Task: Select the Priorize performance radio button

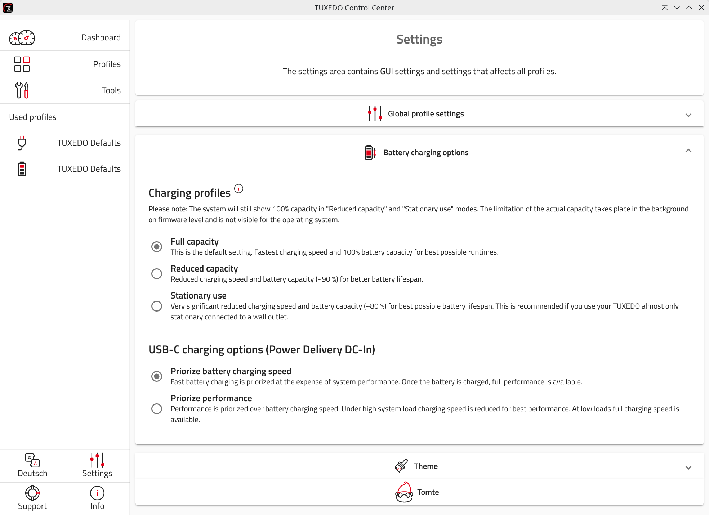Action: tap(157, 409)
